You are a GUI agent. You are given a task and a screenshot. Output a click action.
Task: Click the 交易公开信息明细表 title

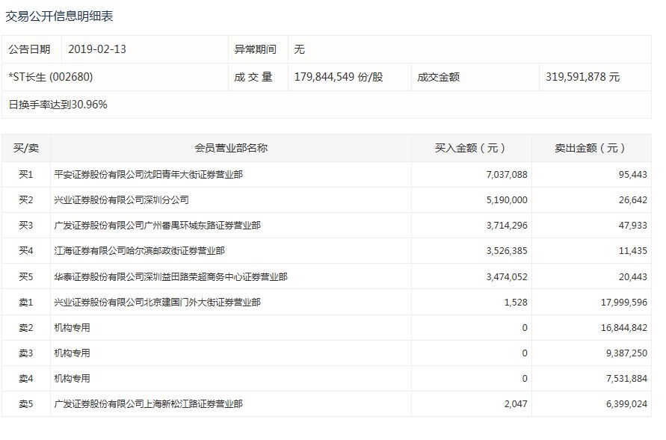(60, 16)
